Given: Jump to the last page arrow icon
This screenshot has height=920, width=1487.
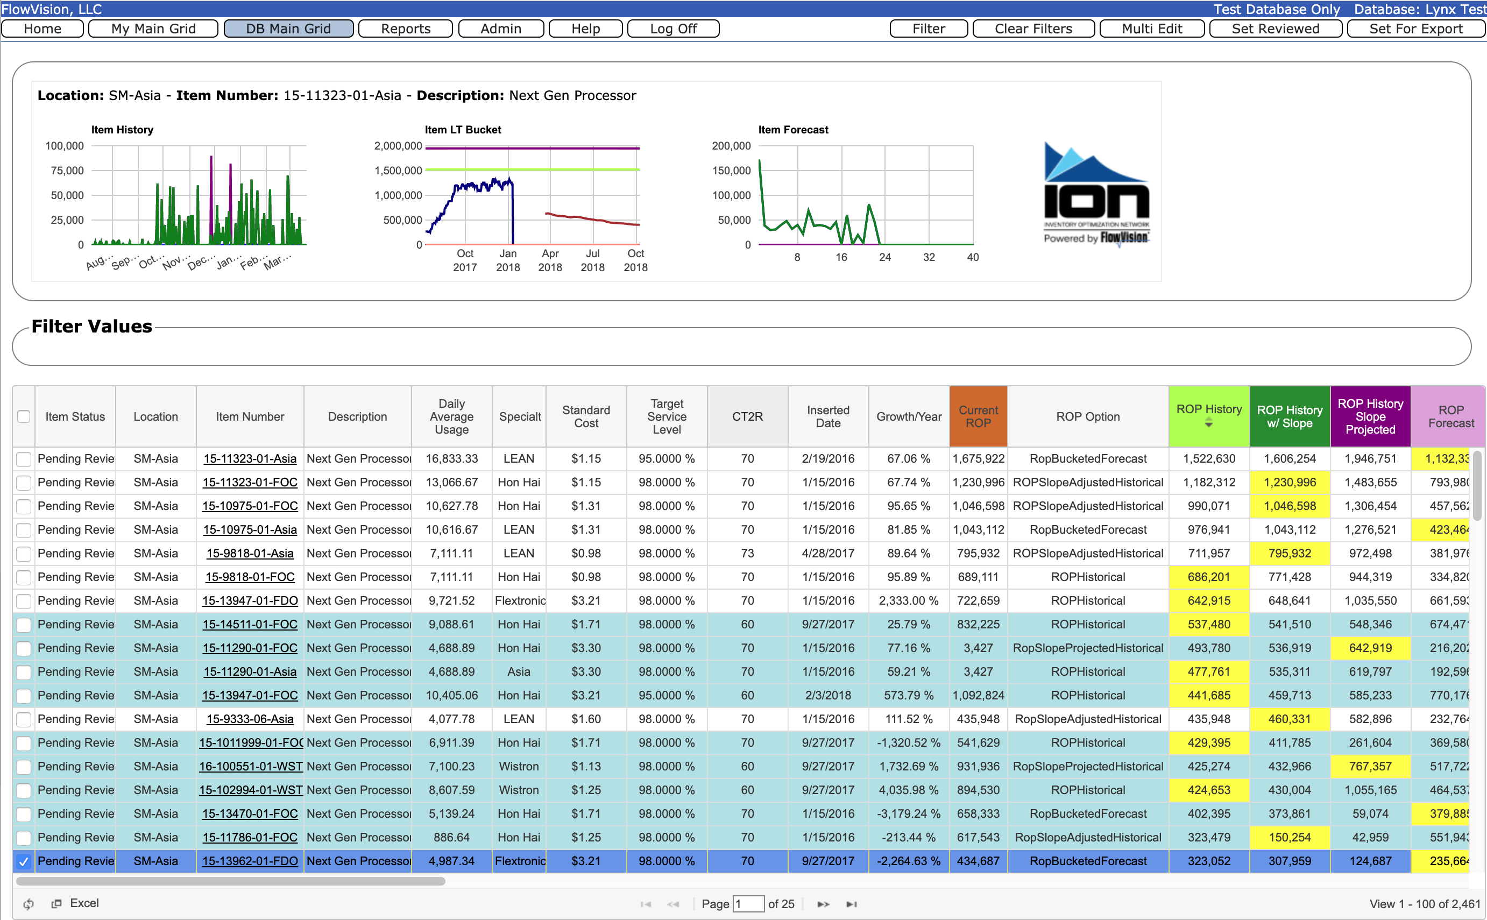Looking at the screenshot, I should point(852,904).
